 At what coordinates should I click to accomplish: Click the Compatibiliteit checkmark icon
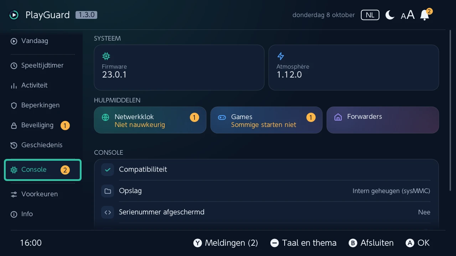[x=108, y=170]
